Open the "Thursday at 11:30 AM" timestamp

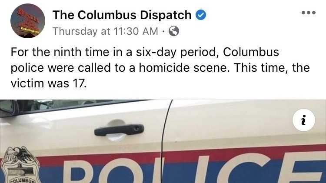(106, 31)
